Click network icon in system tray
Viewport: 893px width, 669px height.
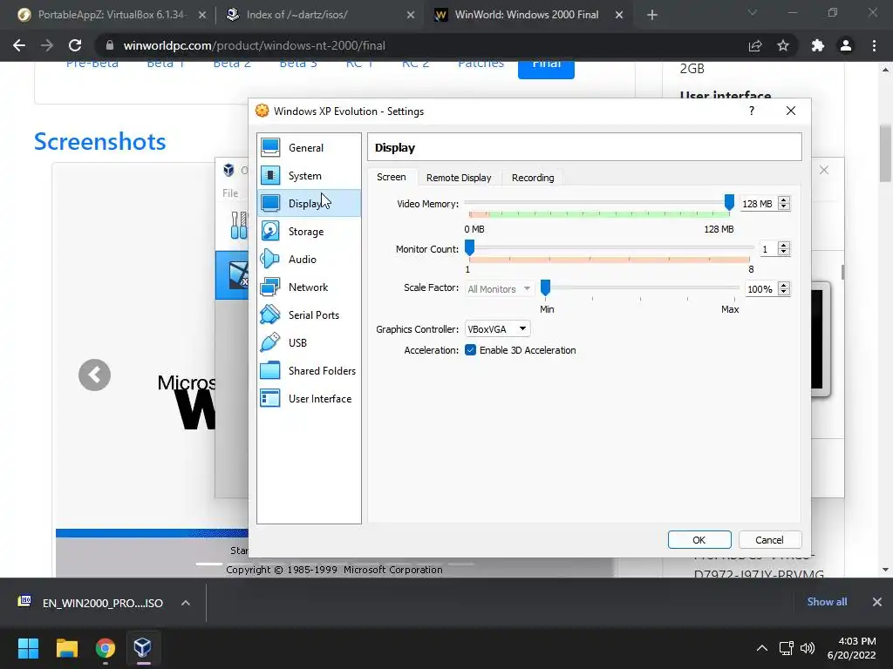click(787, 648)
